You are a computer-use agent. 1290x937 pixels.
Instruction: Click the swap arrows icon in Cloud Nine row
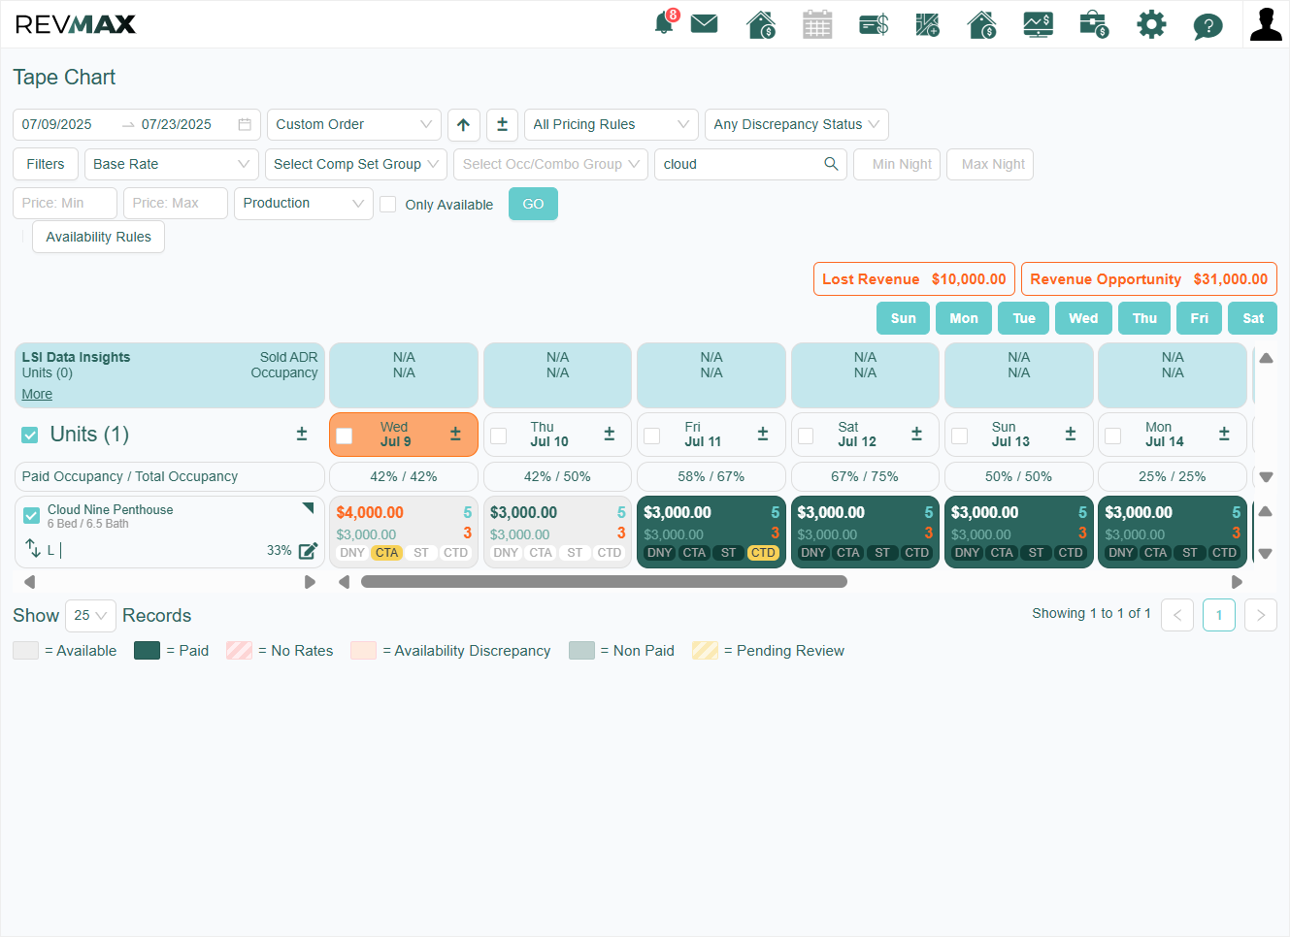click(33, 548)
